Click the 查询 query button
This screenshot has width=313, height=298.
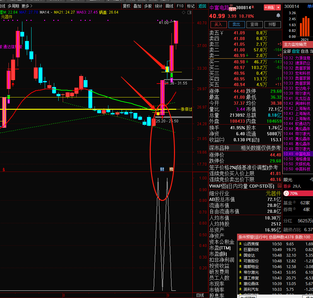pos(254,25)
